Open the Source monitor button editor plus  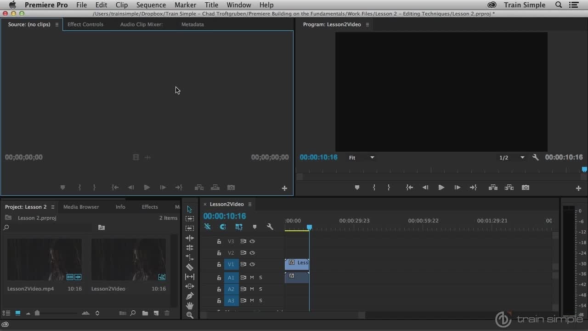pos(284,188)
